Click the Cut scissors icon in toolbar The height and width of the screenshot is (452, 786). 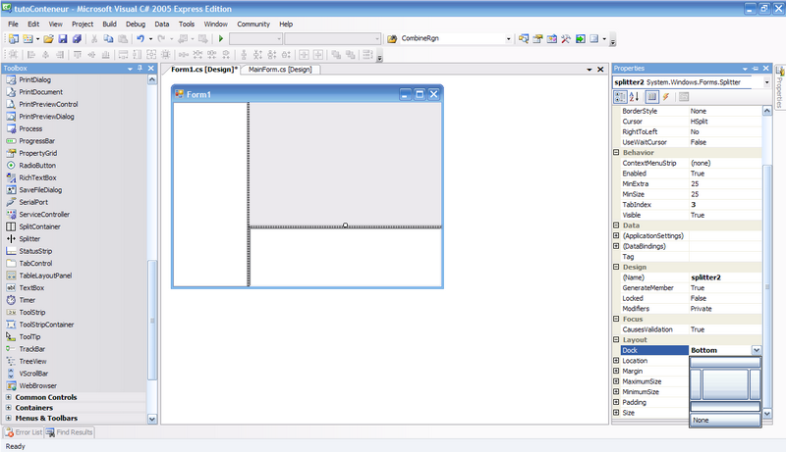point(94,39)
